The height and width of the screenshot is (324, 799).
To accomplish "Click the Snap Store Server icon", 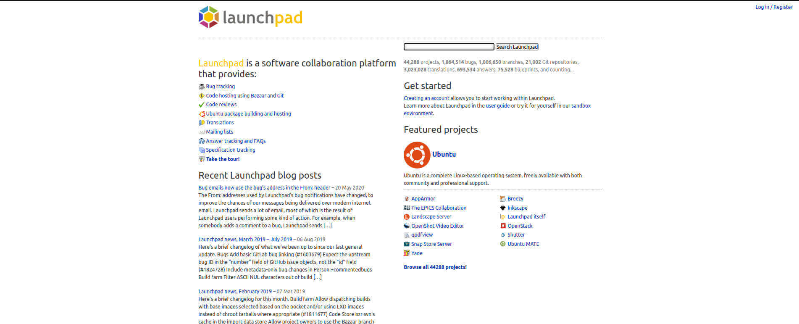I will [407, 244].
